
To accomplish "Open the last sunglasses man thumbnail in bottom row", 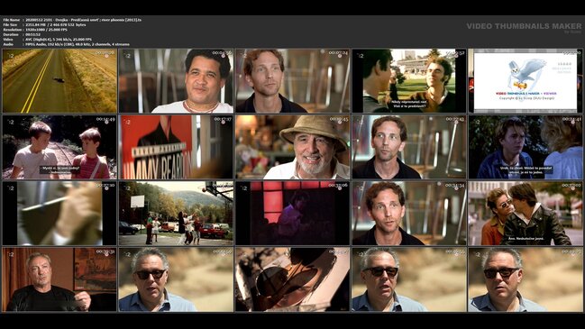I will 526,279.
